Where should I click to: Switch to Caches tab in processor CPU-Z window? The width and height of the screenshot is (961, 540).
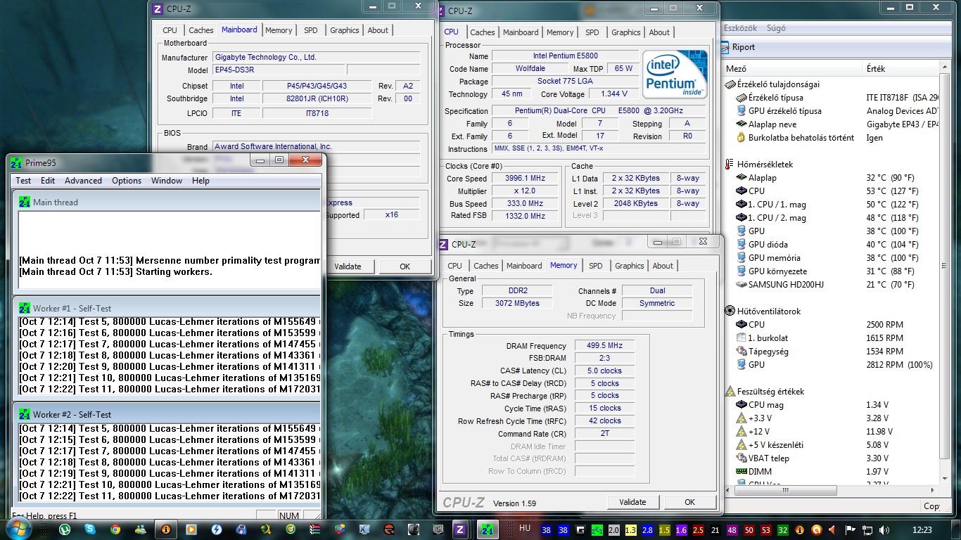point(483,32)
